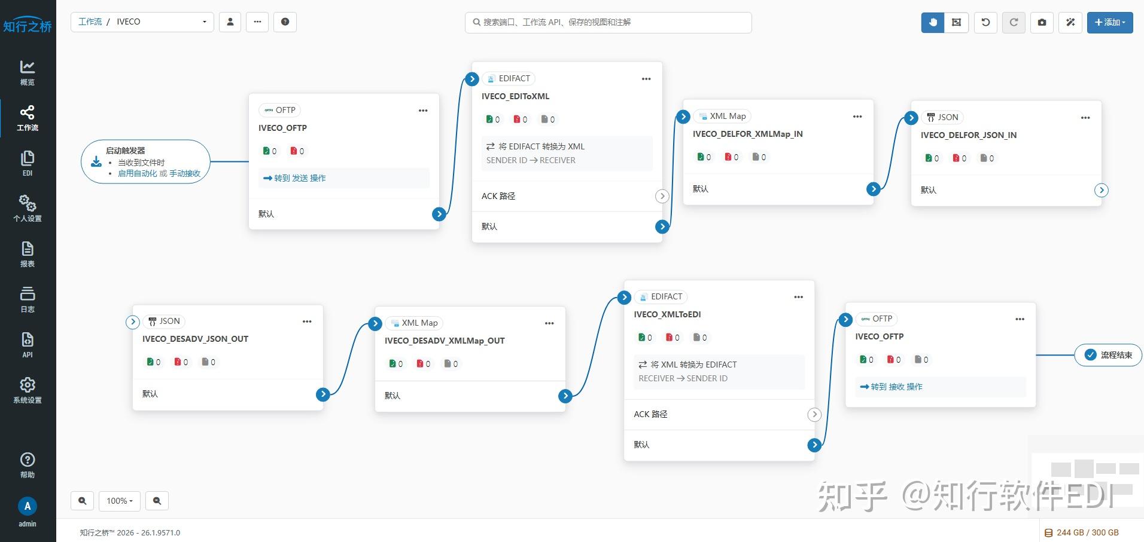Click the 244 GB / 300 GB storage indicator

coord(1082,532)
